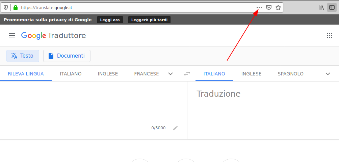The width and height of the screenshot is (339, 162).
Task: Choose INGLESE as target language
Action: point(251,74)
